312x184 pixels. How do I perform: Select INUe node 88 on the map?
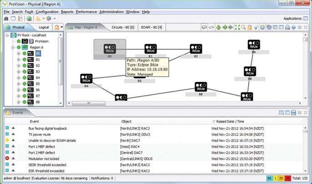pyautogui.click(x=250, y=71)
